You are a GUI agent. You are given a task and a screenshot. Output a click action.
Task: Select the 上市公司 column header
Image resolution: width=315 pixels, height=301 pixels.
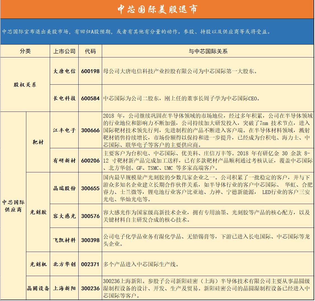tap(64, 51)
